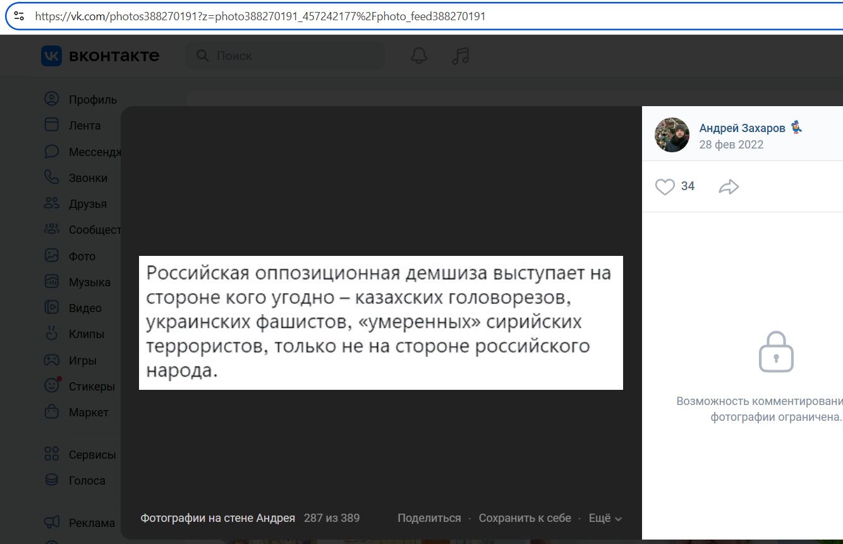Click the like count 34
Image resolution: width=843 pixels, height=544 pixels.
pyautogui.click(x=688, y=186)
